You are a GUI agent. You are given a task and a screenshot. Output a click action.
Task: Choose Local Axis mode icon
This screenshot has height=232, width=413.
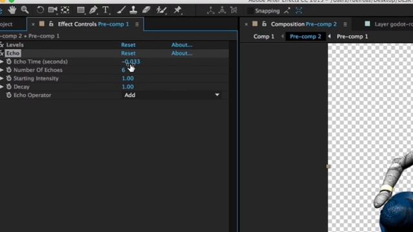pyautogui.click(x=210, y=10)
